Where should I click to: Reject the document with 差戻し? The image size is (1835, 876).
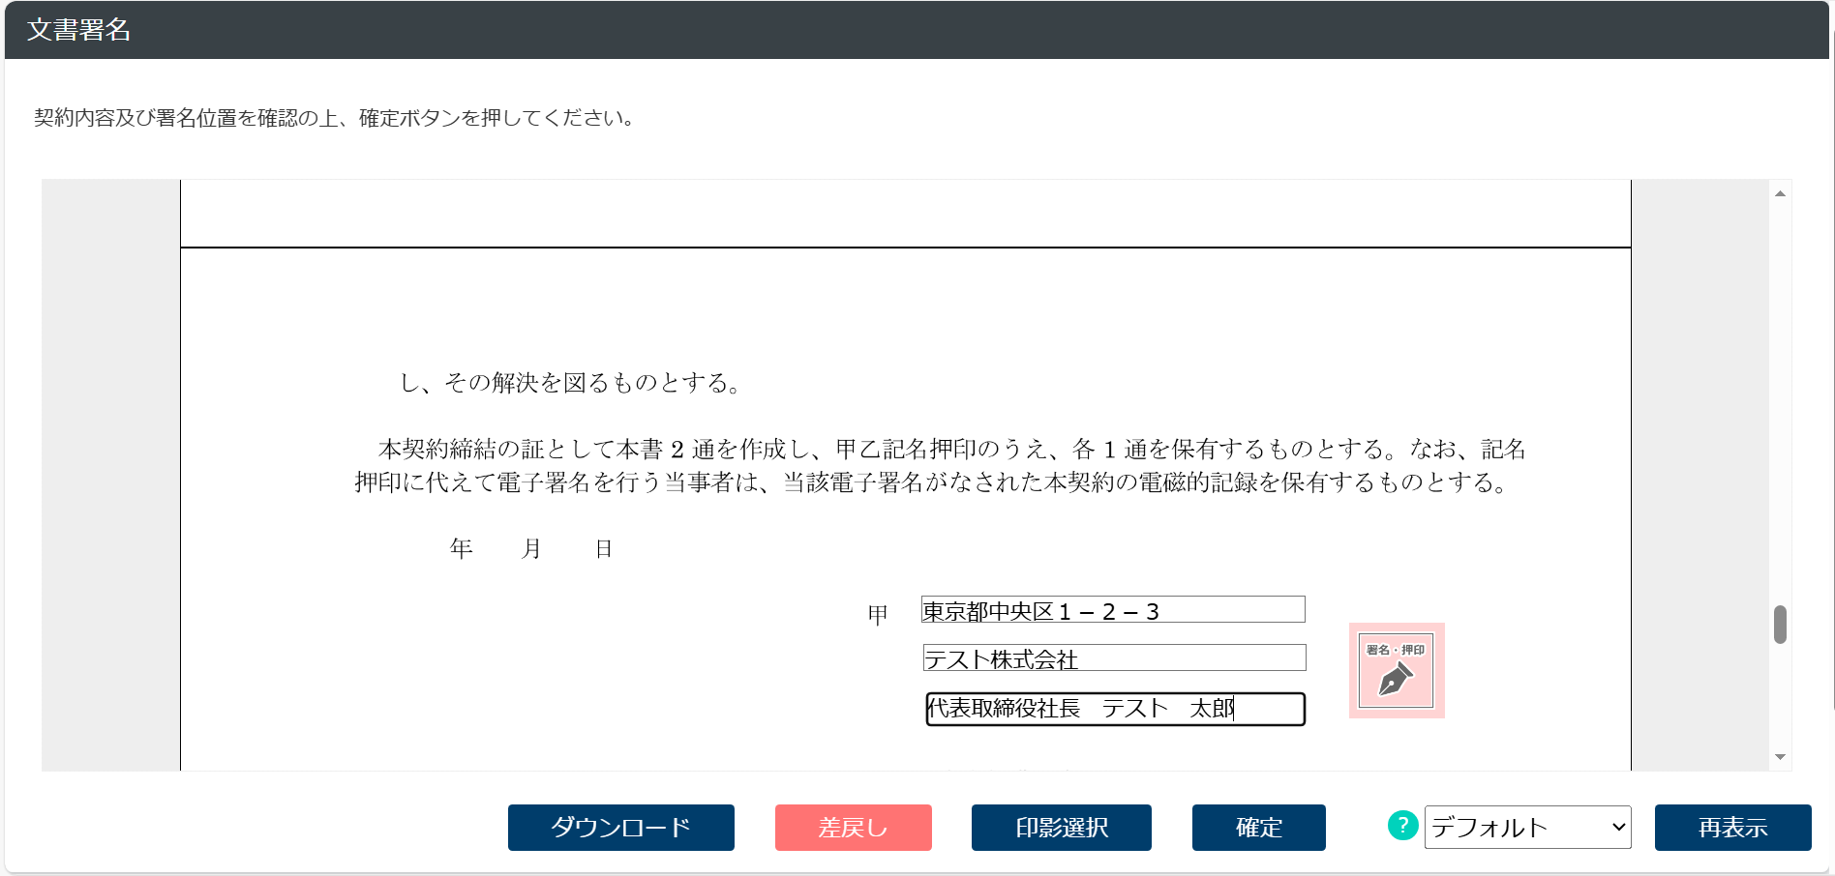(853, 828)
